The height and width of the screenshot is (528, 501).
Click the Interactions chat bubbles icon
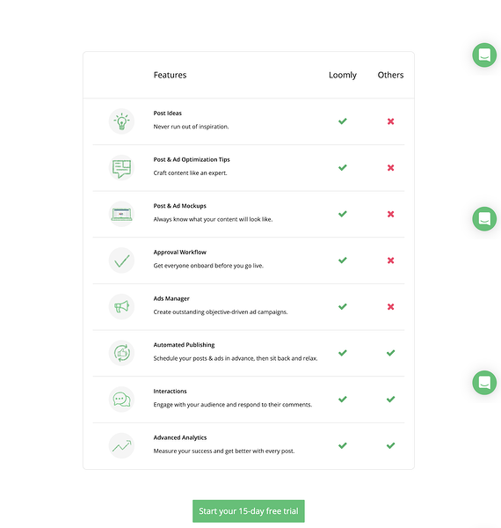coord(121,400)
